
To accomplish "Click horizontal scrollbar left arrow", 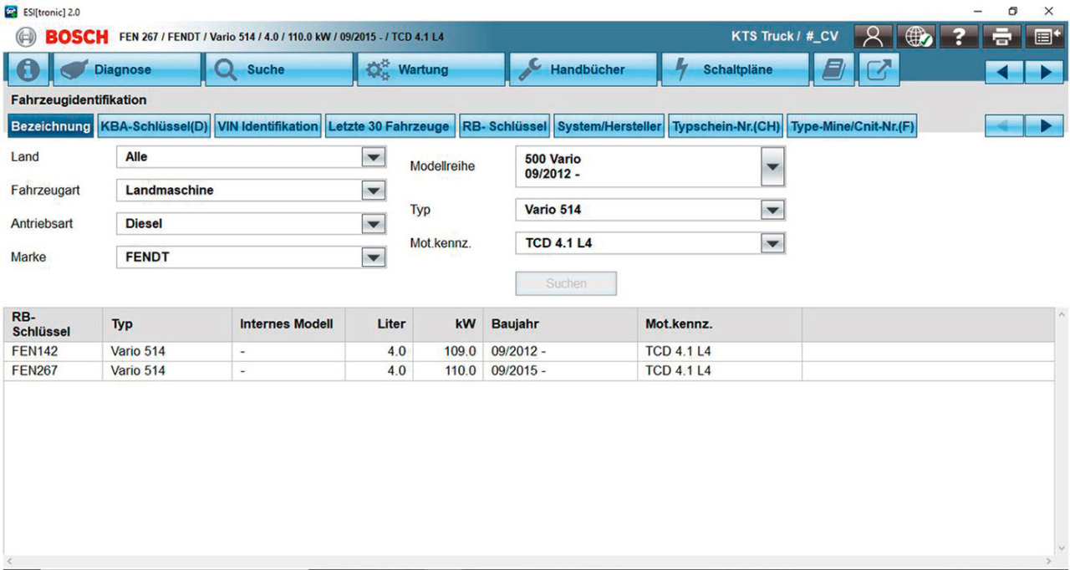I will (8, 562).
